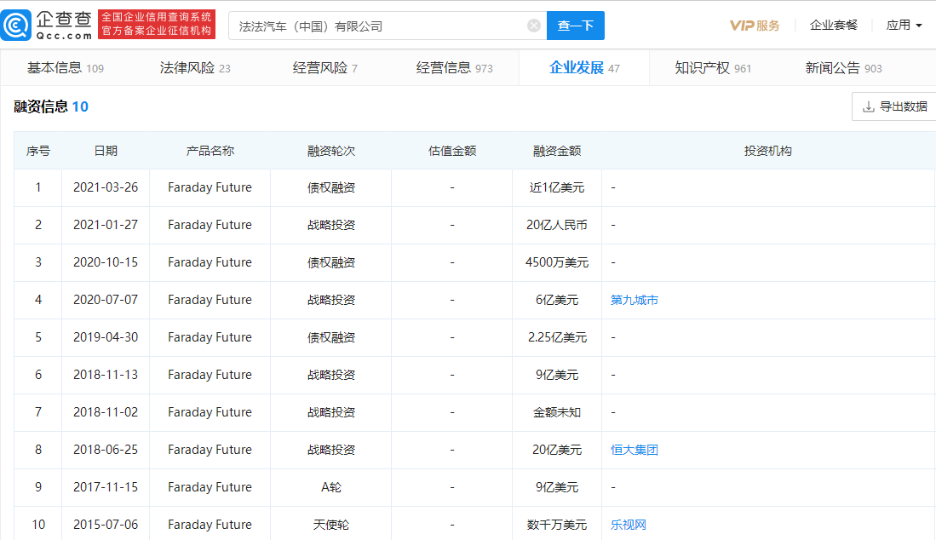This screenshot has height=540, width=936.
Task: Select the 企业发展 tab
Action: tap(584, 68)
